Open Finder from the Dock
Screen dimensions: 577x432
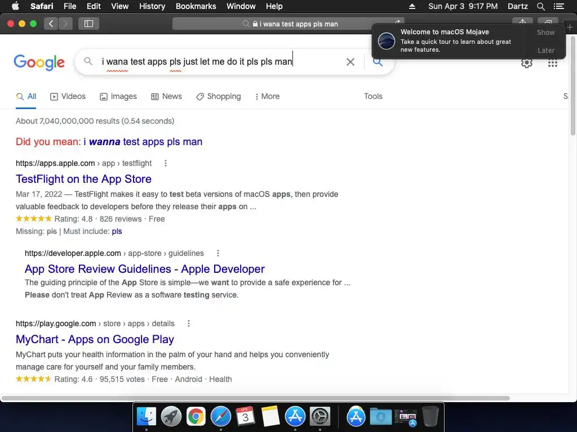pos(147,417)
